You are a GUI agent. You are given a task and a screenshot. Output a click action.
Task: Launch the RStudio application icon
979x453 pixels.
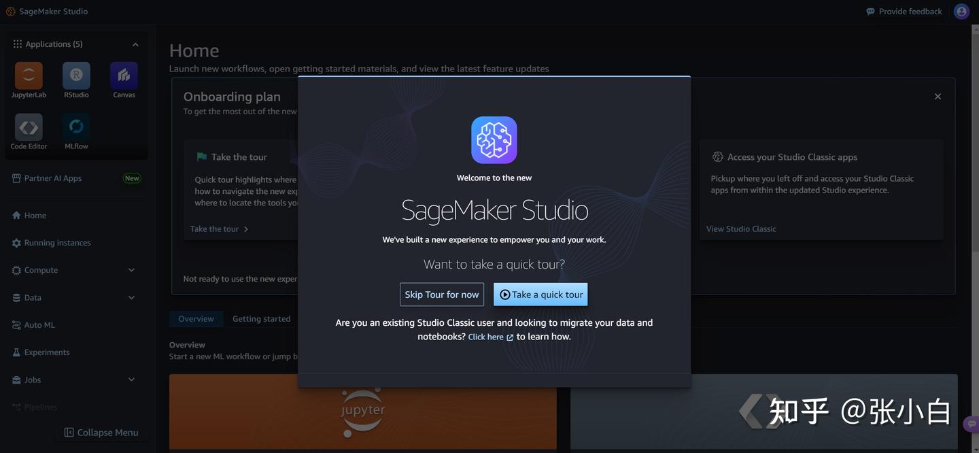coord(76,75)
